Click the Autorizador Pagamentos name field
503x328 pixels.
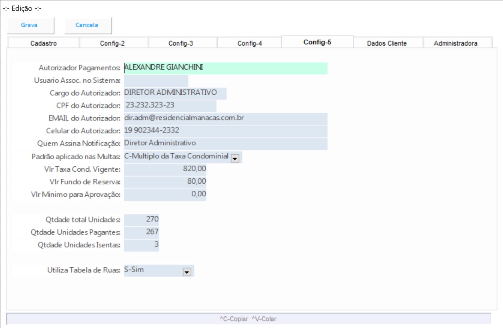click(225, 68)
